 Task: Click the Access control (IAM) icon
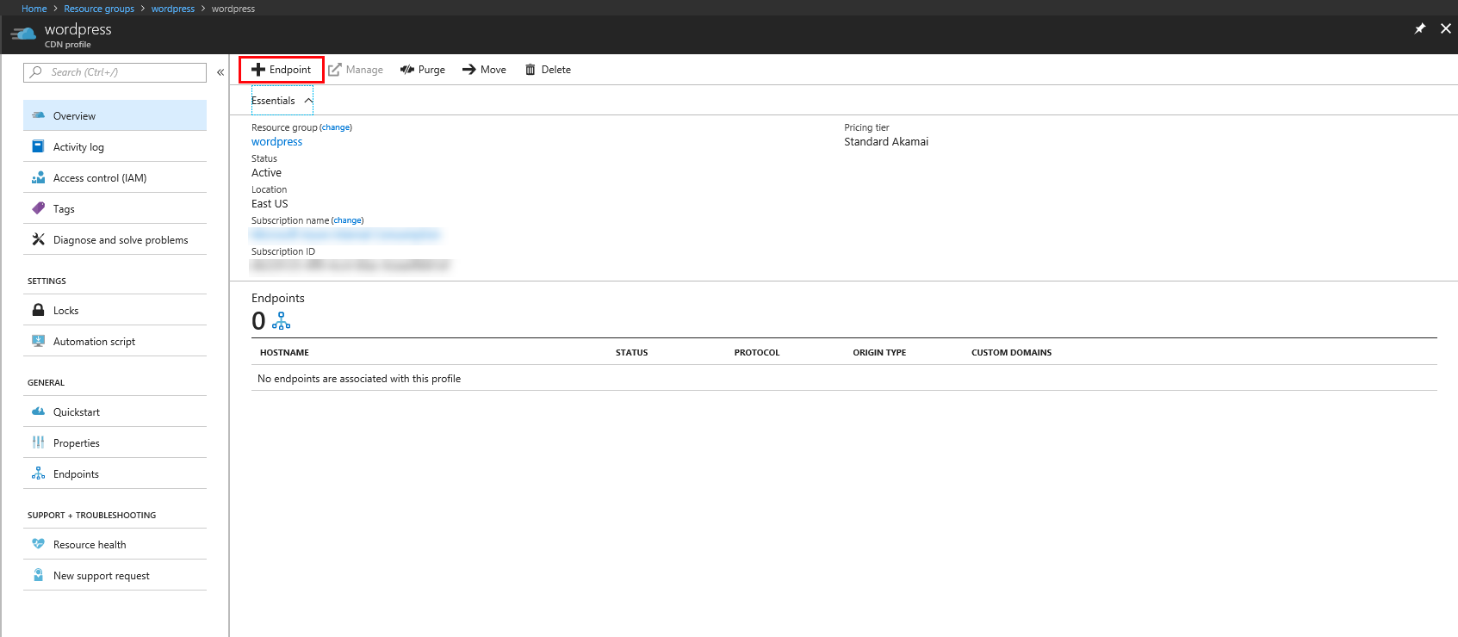click(x=38, y=177)
